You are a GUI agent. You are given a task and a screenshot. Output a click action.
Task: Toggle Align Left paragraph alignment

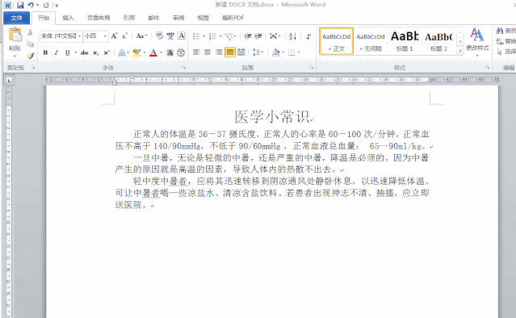click(196, 52)
